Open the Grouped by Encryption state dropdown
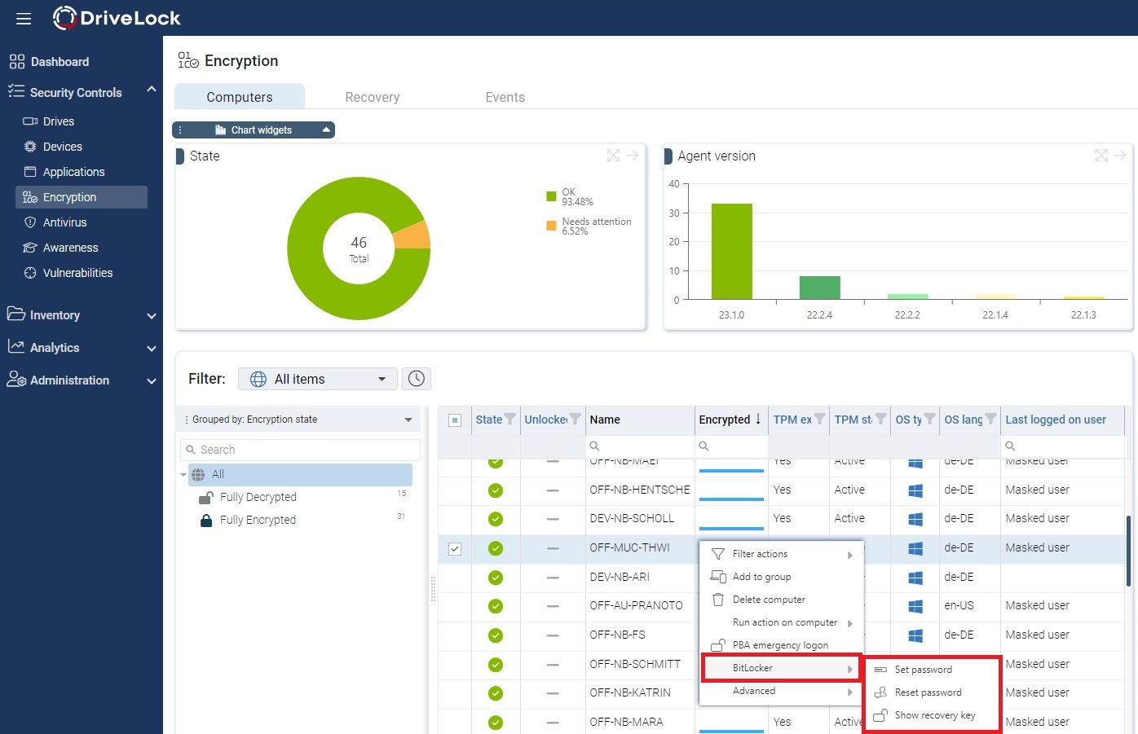 (x=300, y=420)
